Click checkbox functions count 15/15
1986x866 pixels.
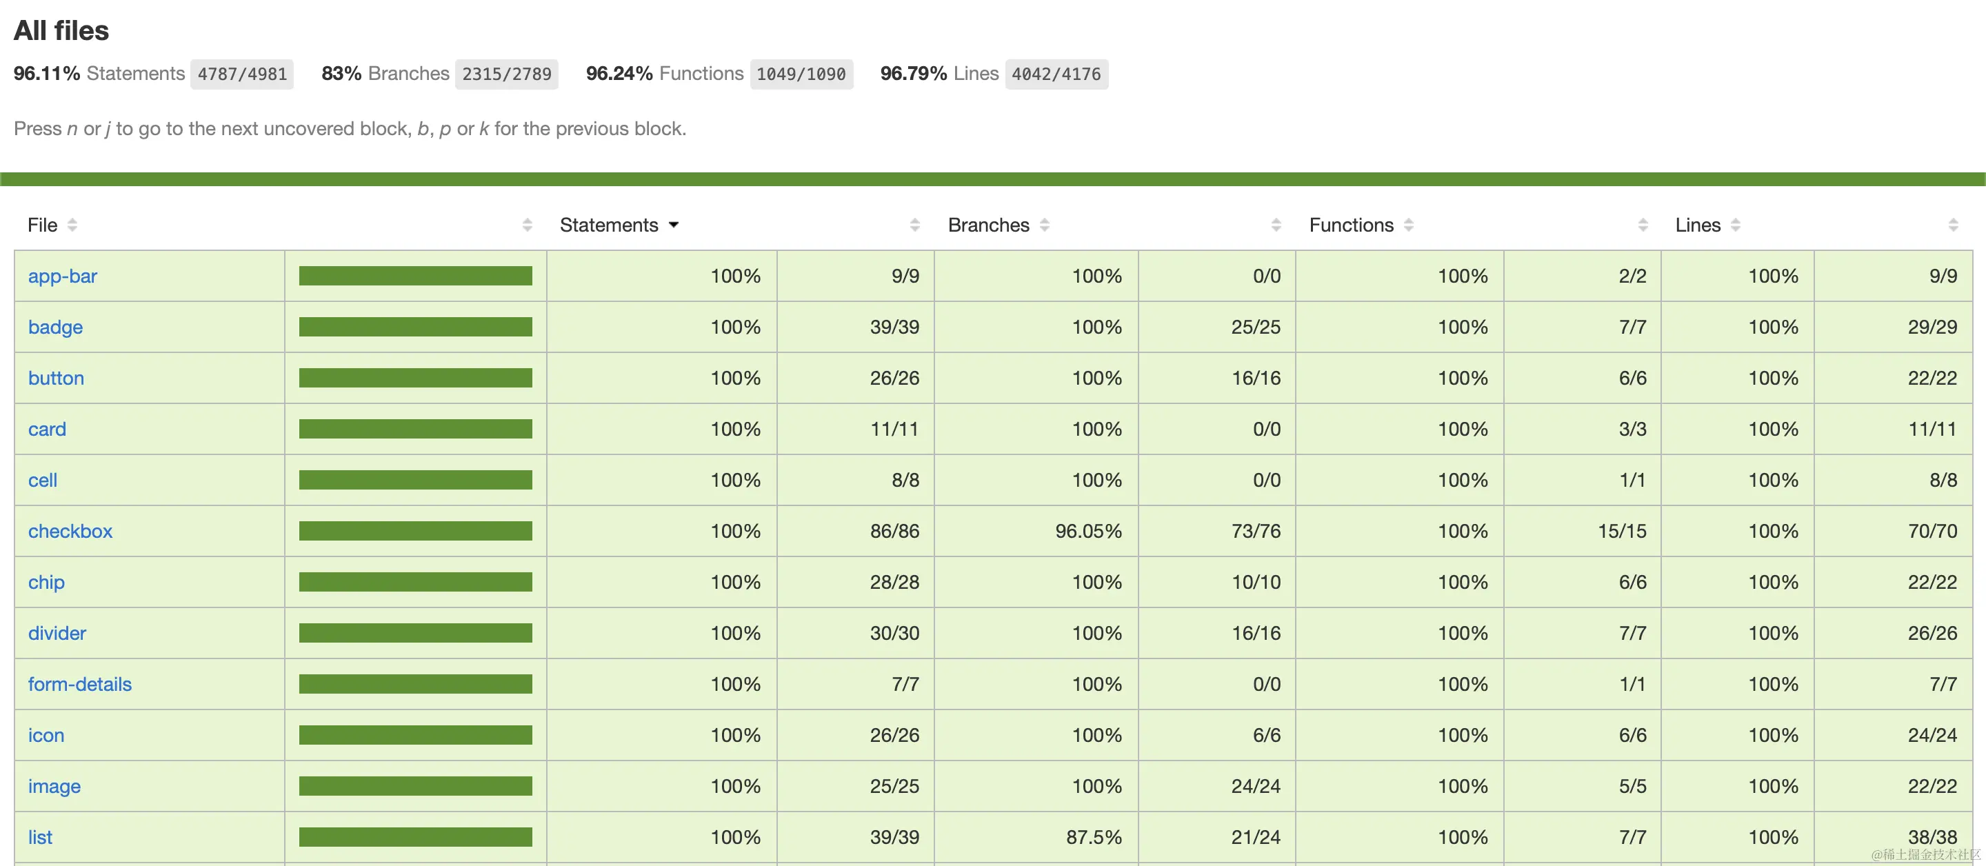(x=1622, y=530)
